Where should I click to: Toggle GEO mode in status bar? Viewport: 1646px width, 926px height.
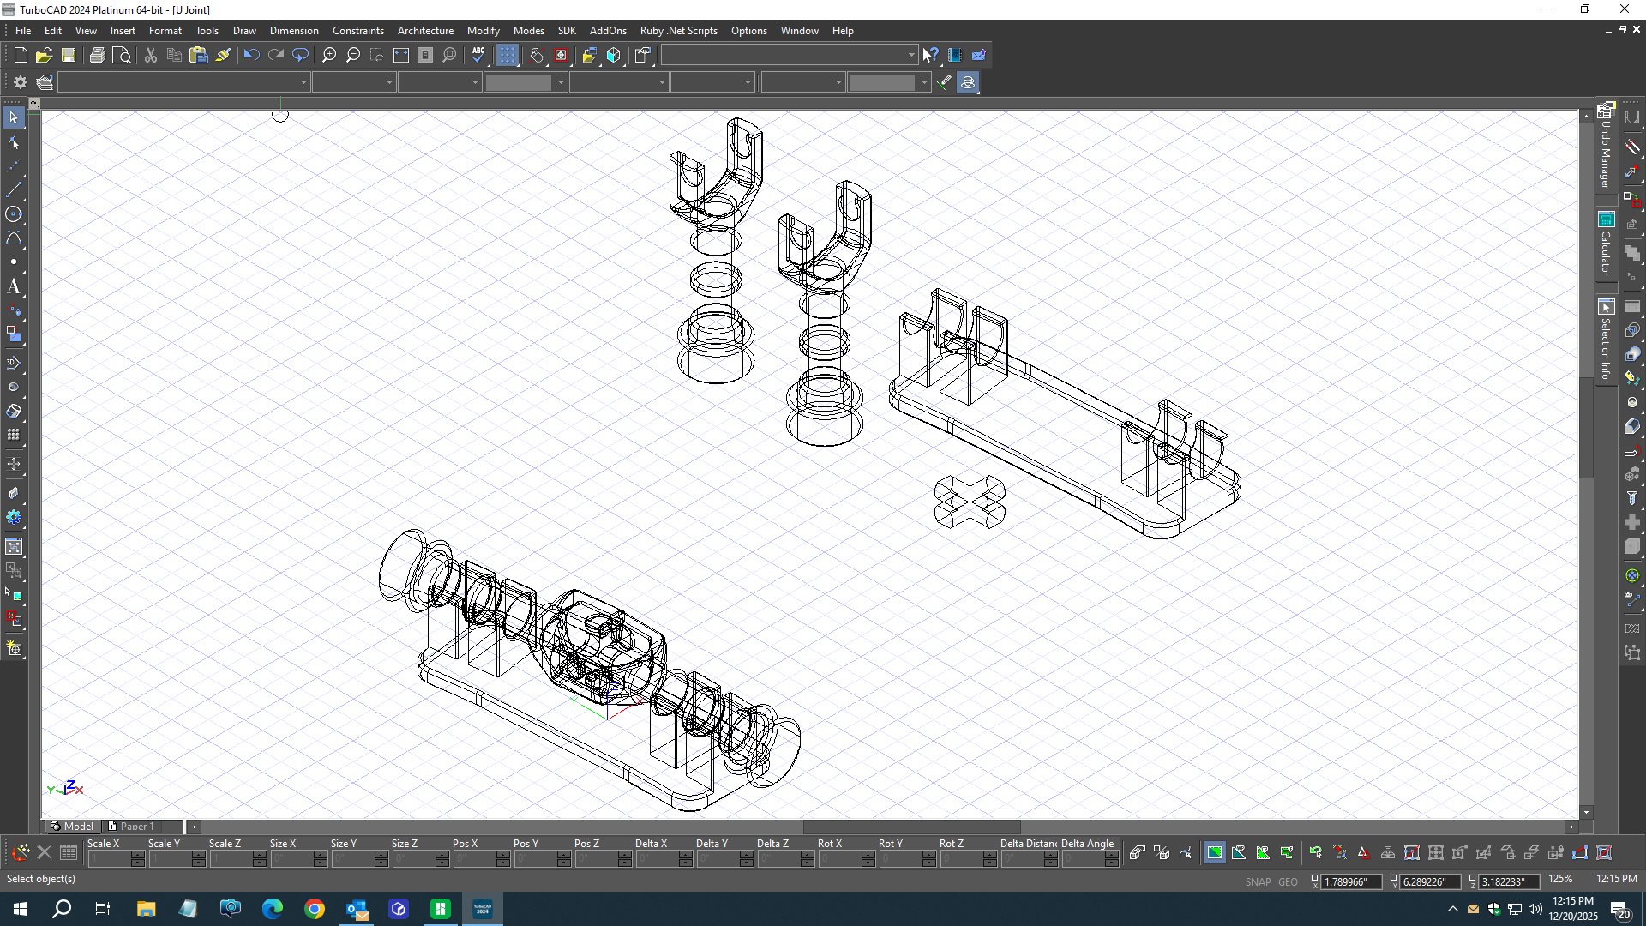pos(1288,882)
